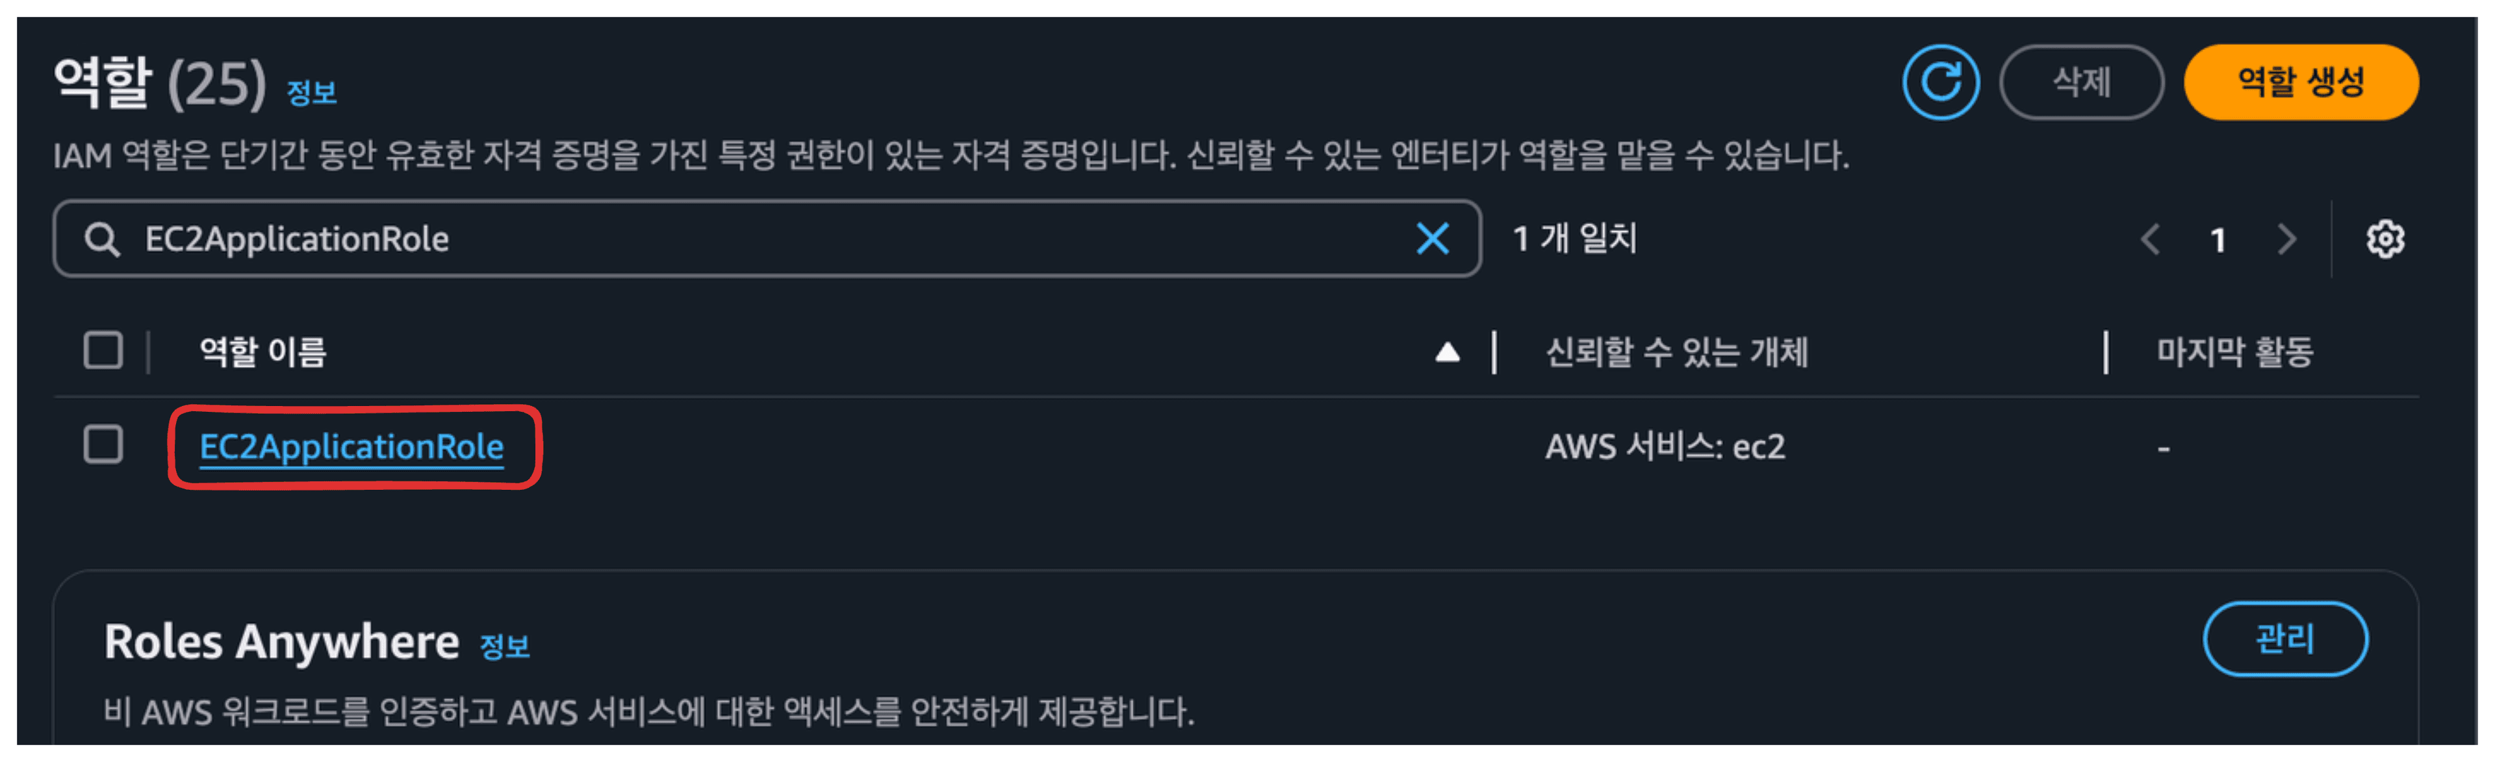Refresh the roles list
2495x762 pixels.
coord(1941,83)
